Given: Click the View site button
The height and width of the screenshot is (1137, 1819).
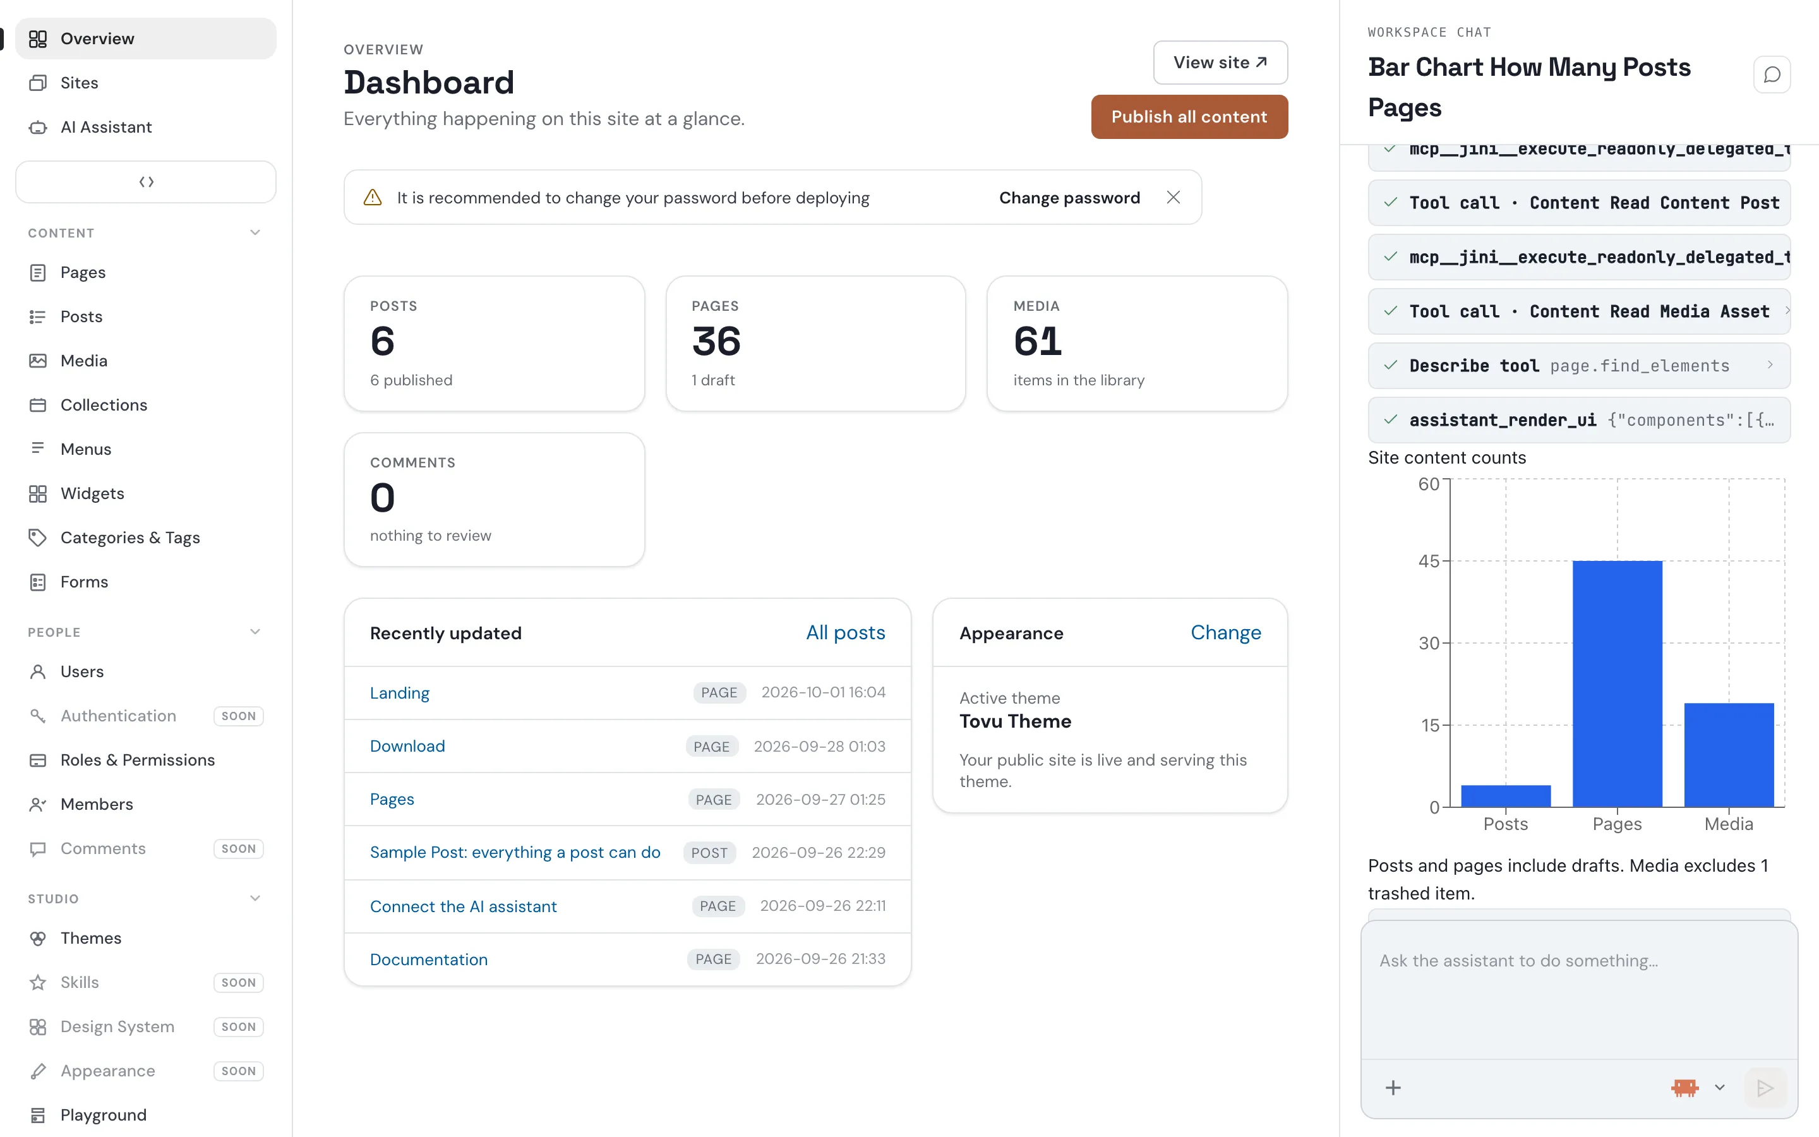Looking at the screenshot, I should coord(1220,63).
